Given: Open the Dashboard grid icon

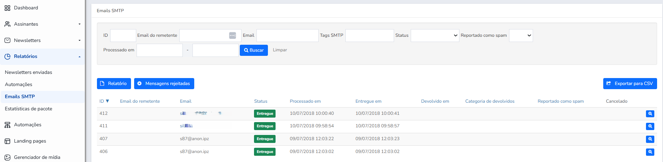Looking at the screenshot, I should [x=7, y=8].
